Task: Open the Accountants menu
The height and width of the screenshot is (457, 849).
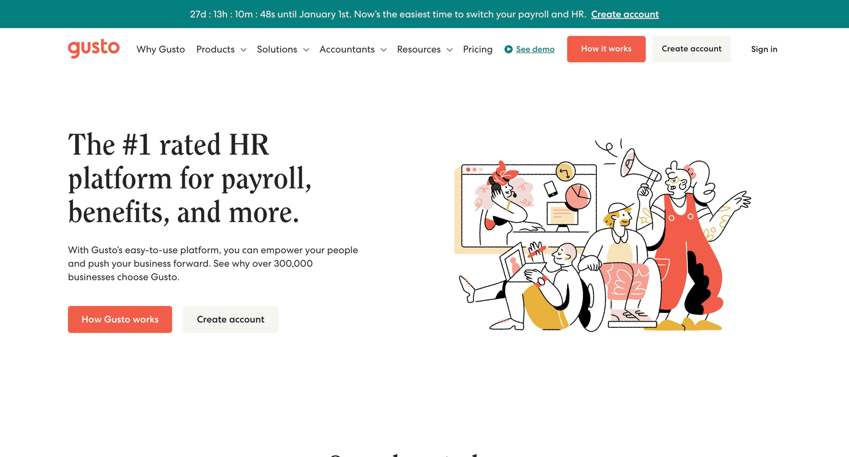Action: point(347,49)
